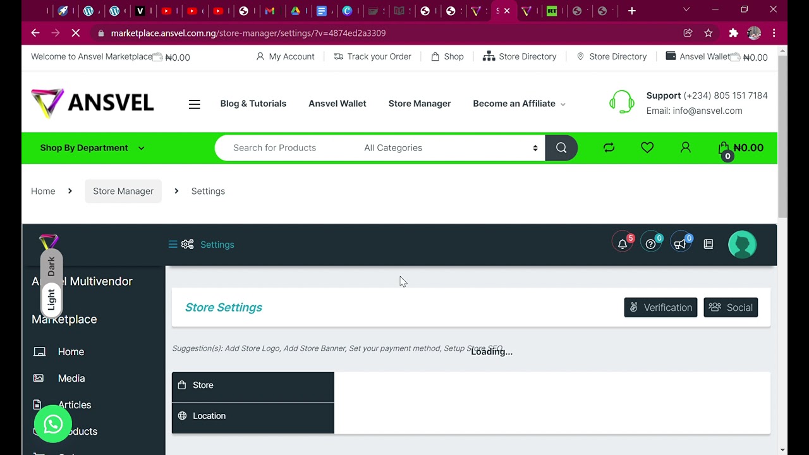Open a new browser tab
Screen dimensions: 809x455
click(x=631, y=11)
